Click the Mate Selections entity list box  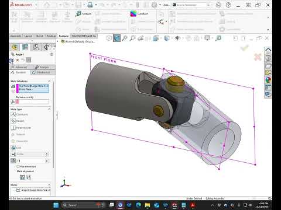click(x=33, y=88)
